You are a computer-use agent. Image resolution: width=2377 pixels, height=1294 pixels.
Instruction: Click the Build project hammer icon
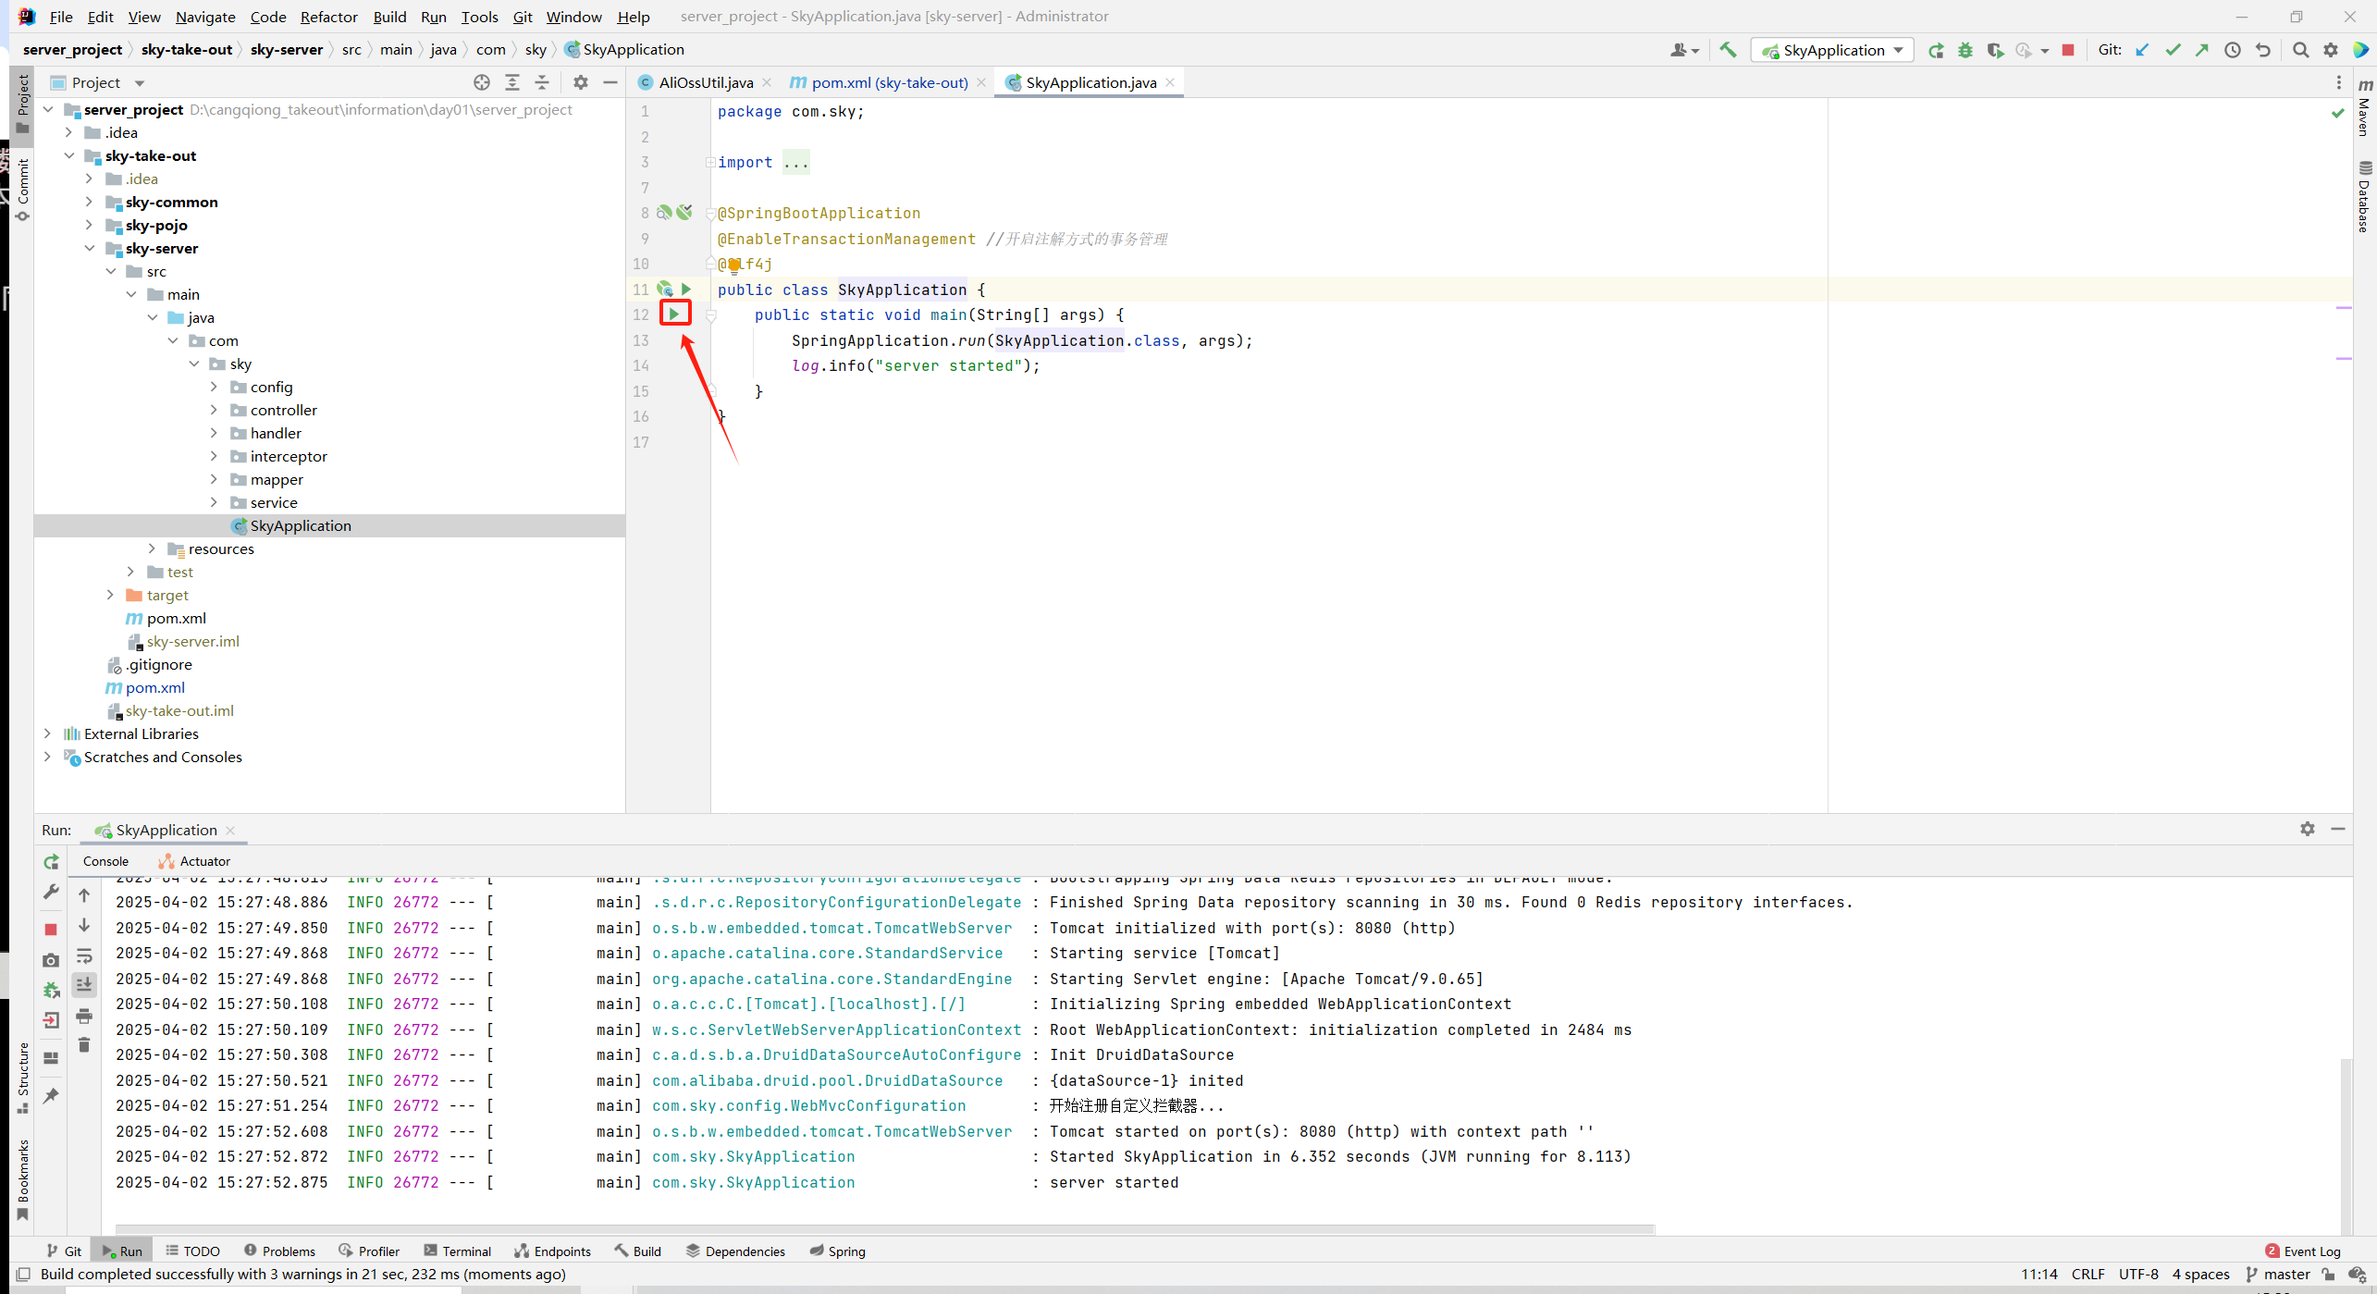1728,50
